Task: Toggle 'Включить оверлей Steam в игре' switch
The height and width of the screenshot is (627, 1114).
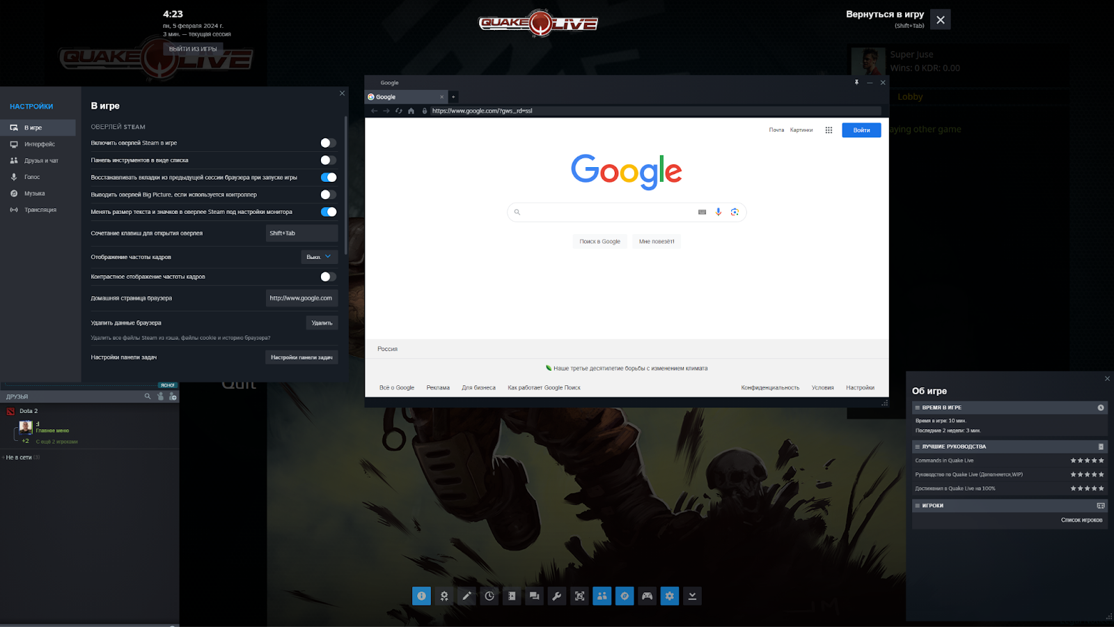Action: [x=328, y=143]
